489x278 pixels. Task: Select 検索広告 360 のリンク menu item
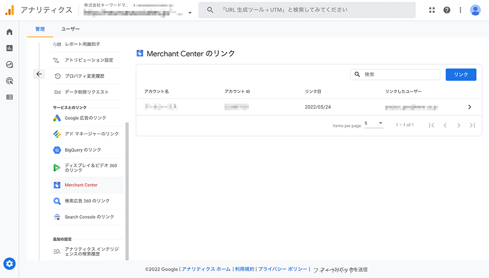88,201
